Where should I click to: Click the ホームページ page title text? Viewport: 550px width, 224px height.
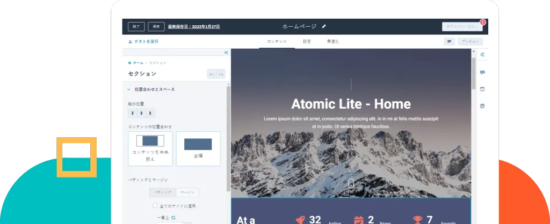pos(299,26)
